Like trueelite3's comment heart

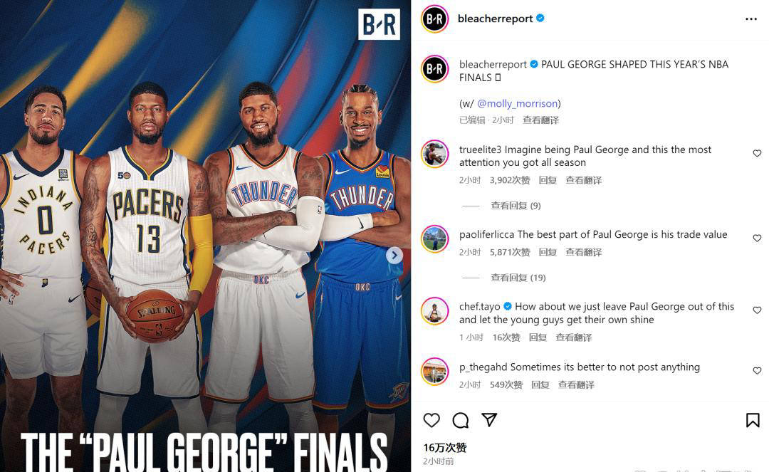(757, 153)
